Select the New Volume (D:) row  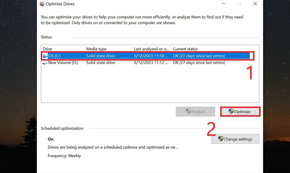(x=146, y=63)
